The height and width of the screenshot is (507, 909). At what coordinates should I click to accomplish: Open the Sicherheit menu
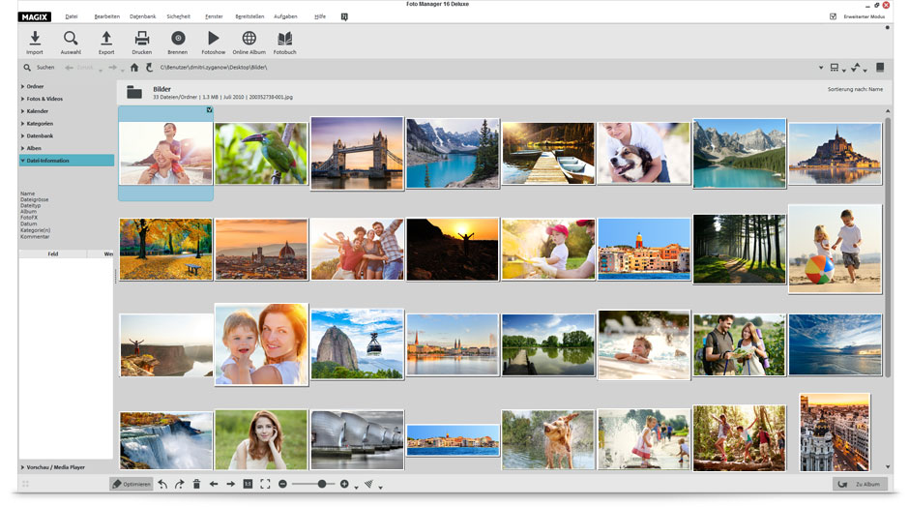click(x=179, y=16)
